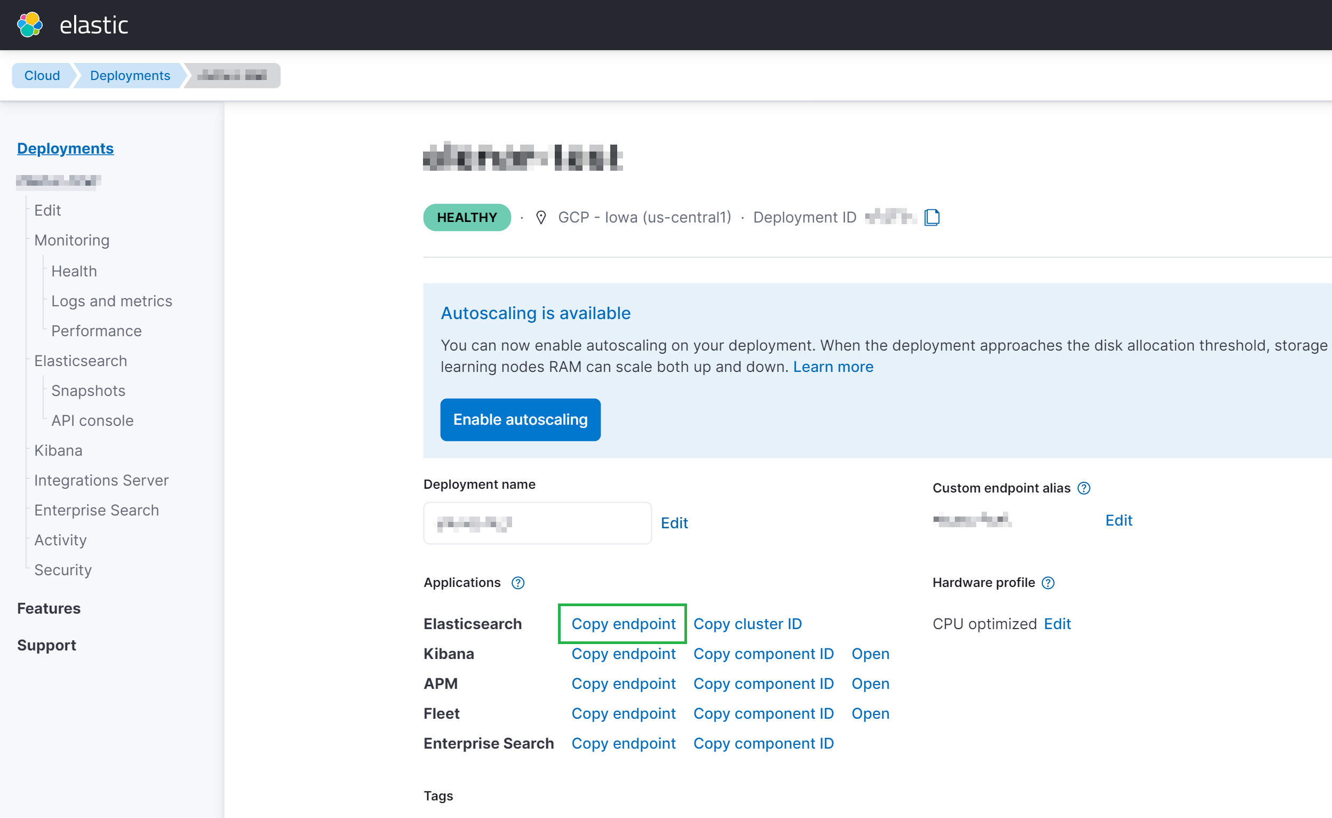This screenshot has width=1332, height=818.
Task: Open the blurred deployment name breadcrumb
Action: coord(232,75)
